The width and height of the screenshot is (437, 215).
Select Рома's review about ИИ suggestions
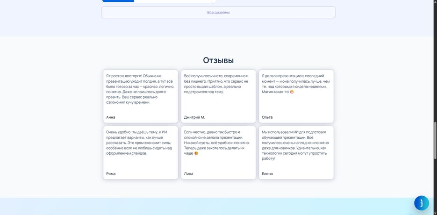tap(139, 143)
